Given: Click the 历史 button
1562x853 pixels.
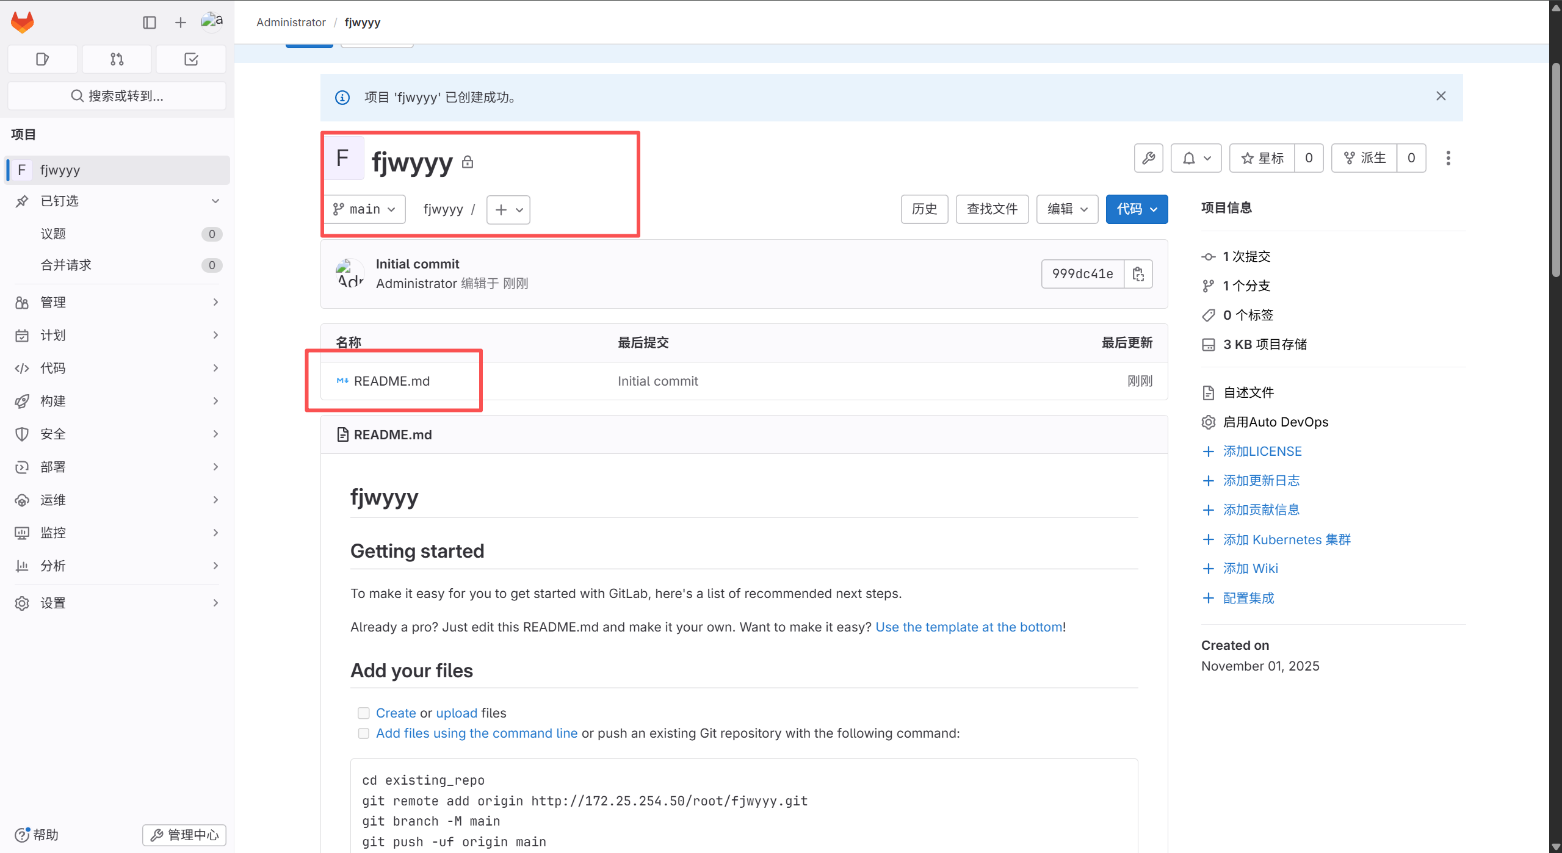Looking at the screenshot, I should (924, 209).
